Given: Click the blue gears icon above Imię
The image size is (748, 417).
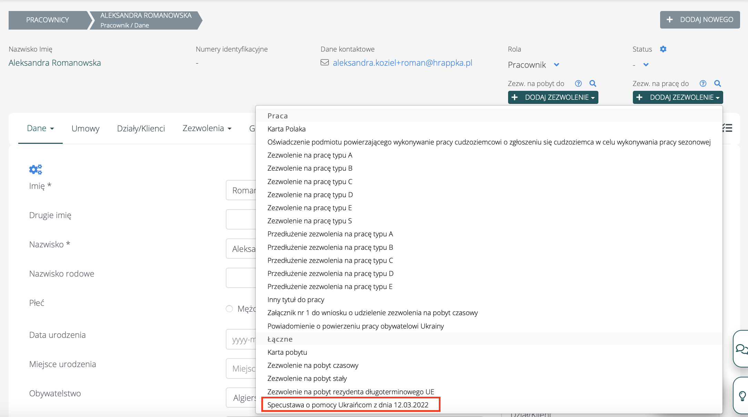Looking at the screenshot, I should pos(36,169).
